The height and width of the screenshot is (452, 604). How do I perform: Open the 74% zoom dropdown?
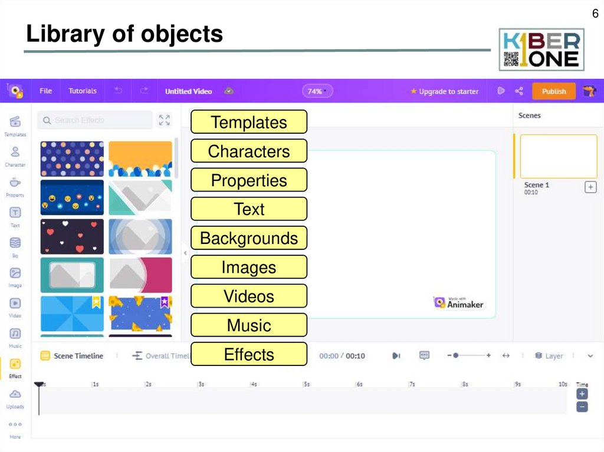pyautogui.click(x=317, y=91)
